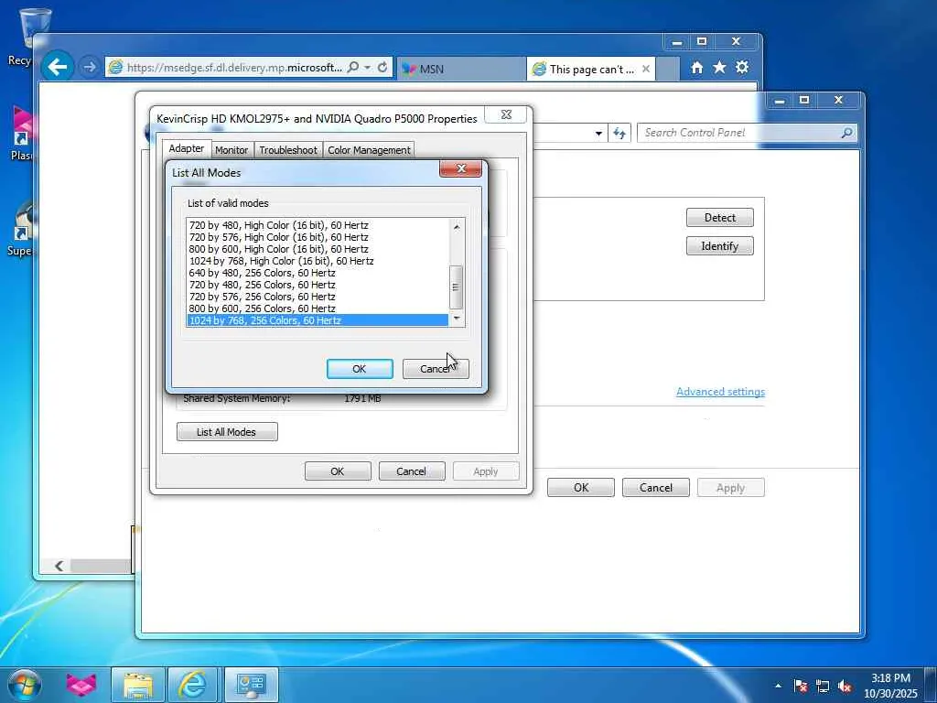Close the 'This page can't' IE tab
The width and height of the screenshot is (937, 703).
[646, 69]
